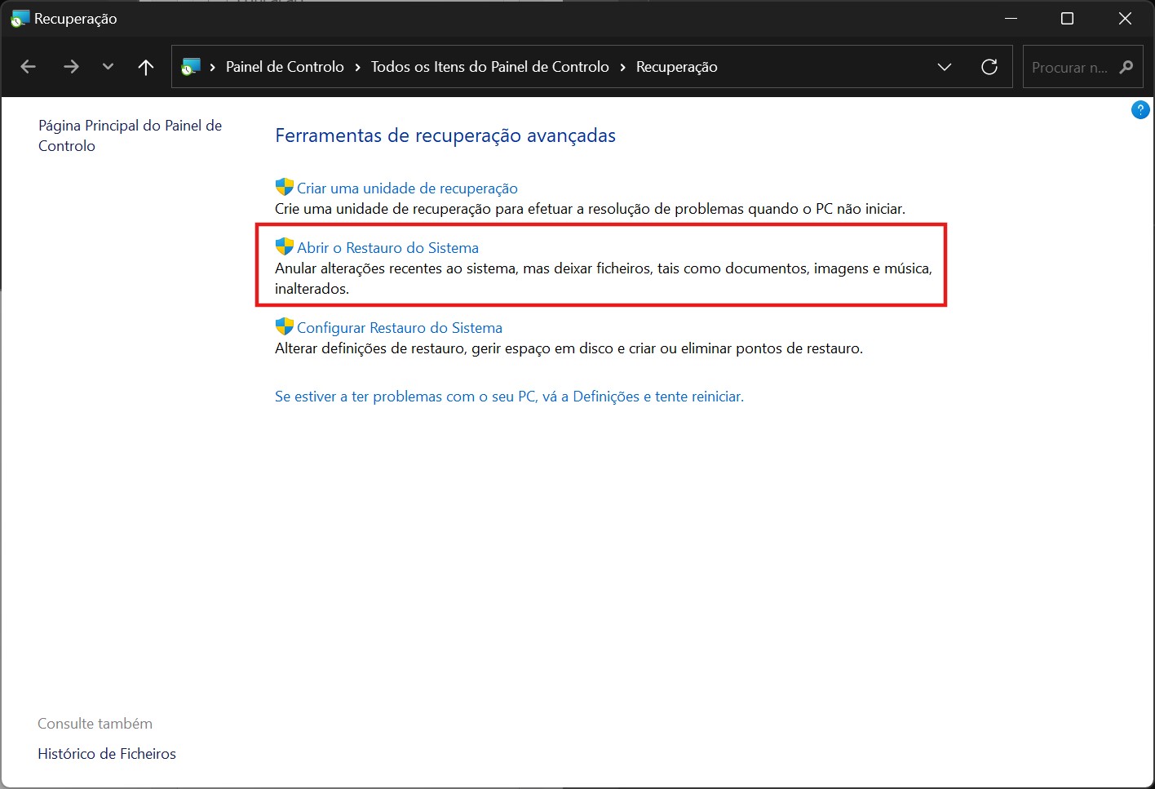Open Histórico de Ficheiros link
Image resolution: width=1155 pixels, height=789 pixels.
pos(107,754)
